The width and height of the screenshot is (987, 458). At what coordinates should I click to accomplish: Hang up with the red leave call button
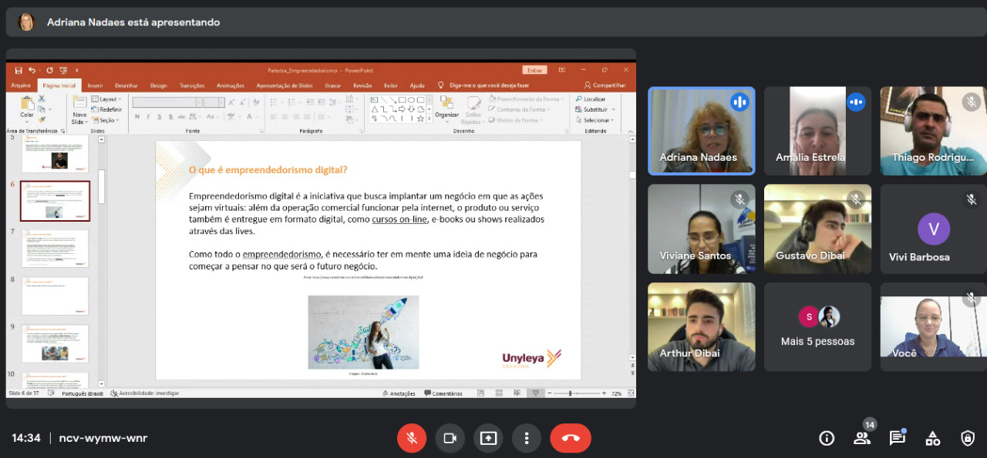(x=571, y=438)
